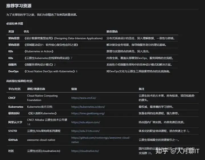Click citation 20 after 交流群
The width and height of the screenshot is (205, 160).
[149, 153]
